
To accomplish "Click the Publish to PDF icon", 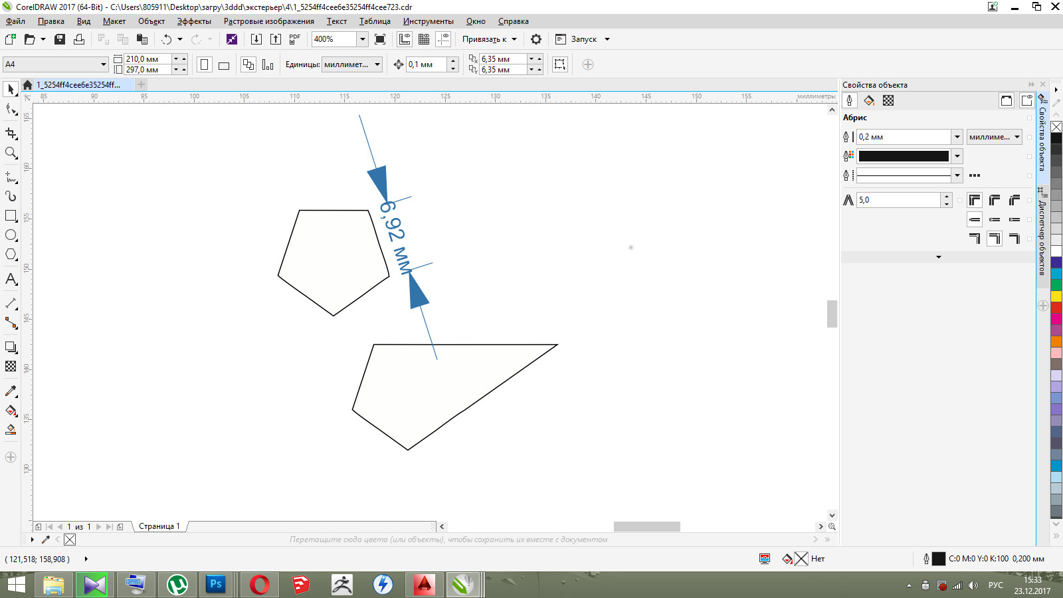I will pos(295,39).
